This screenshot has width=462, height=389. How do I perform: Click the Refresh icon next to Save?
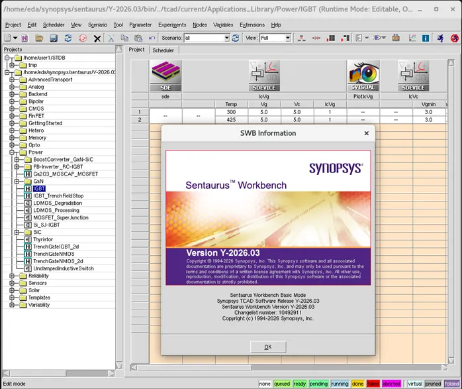[68, 38]
